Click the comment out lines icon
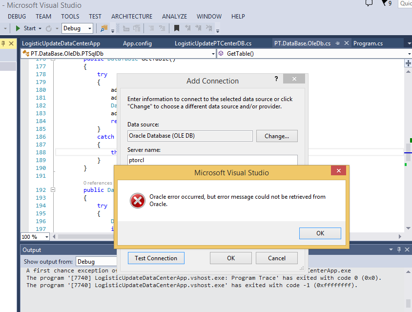The width and height of the screenshot is (412, 312). [151, 28]
